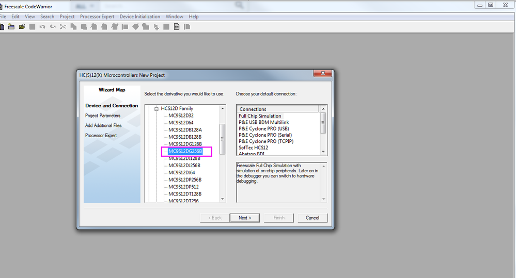Select derivative MC9S12D64

tap(181, 123)
